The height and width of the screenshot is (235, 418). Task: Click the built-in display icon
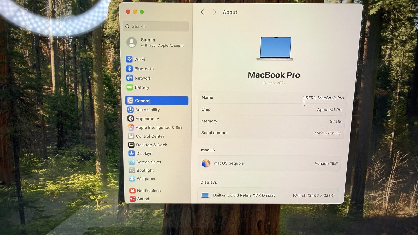(205, 195)
